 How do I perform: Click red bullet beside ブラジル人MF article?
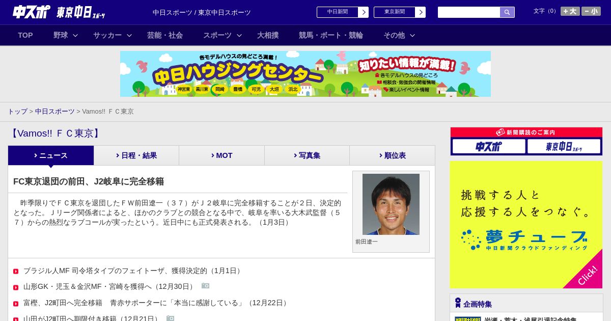click(16, 272)
